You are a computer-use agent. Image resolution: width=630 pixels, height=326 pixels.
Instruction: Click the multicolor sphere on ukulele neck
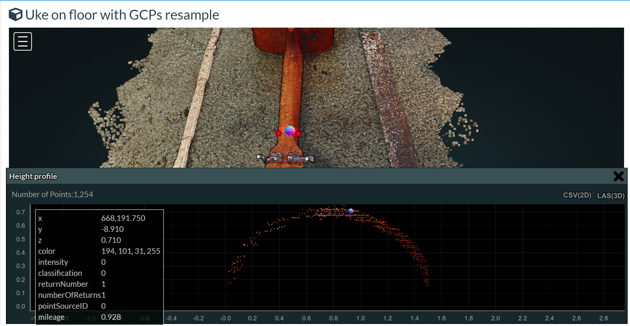290,130
